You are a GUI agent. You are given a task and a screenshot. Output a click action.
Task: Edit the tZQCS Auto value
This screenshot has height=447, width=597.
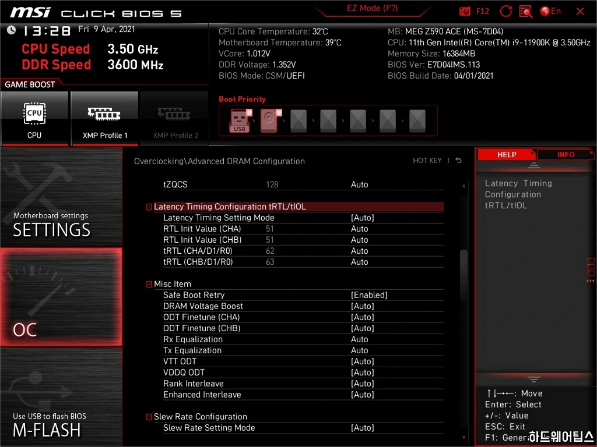point(359,185)
